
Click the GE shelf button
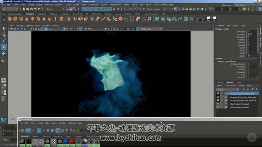point(214,19)
